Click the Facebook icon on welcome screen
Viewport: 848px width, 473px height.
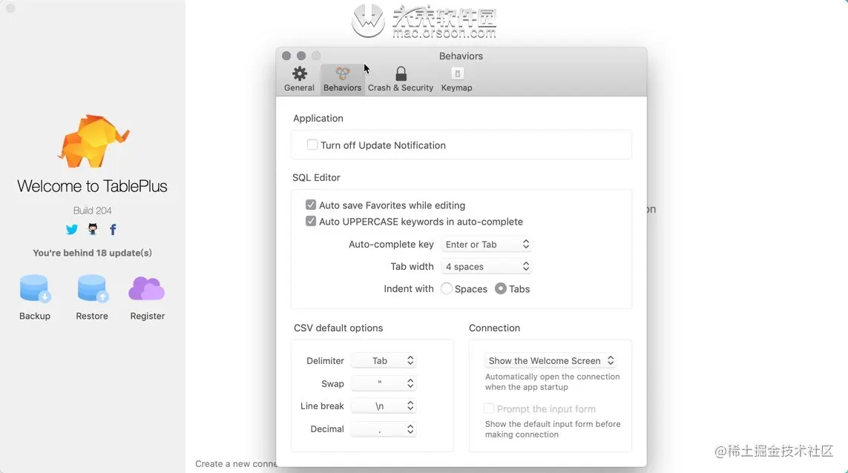point(113,229)
